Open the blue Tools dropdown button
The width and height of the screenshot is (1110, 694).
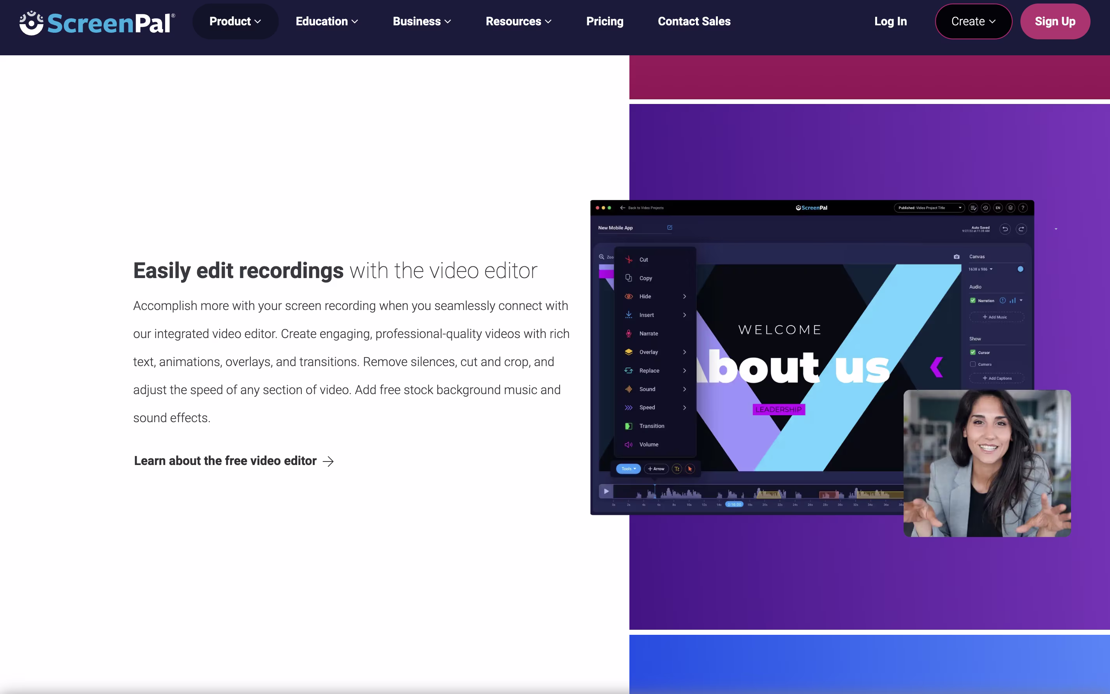click(628, 469)
